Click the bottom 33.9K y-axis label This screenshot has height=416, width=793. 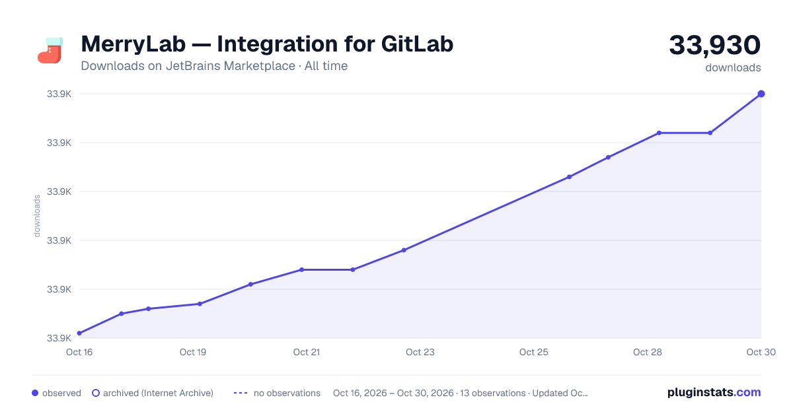[59, 338]
